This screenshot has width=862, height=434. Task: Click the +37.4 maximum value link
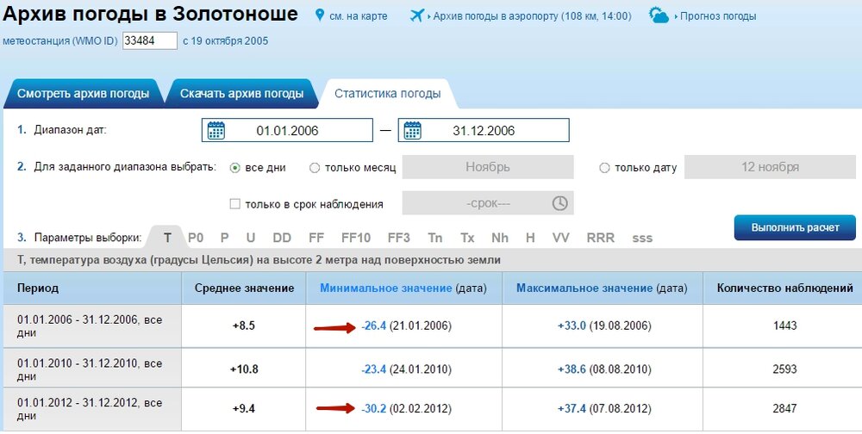click(572, 409)
